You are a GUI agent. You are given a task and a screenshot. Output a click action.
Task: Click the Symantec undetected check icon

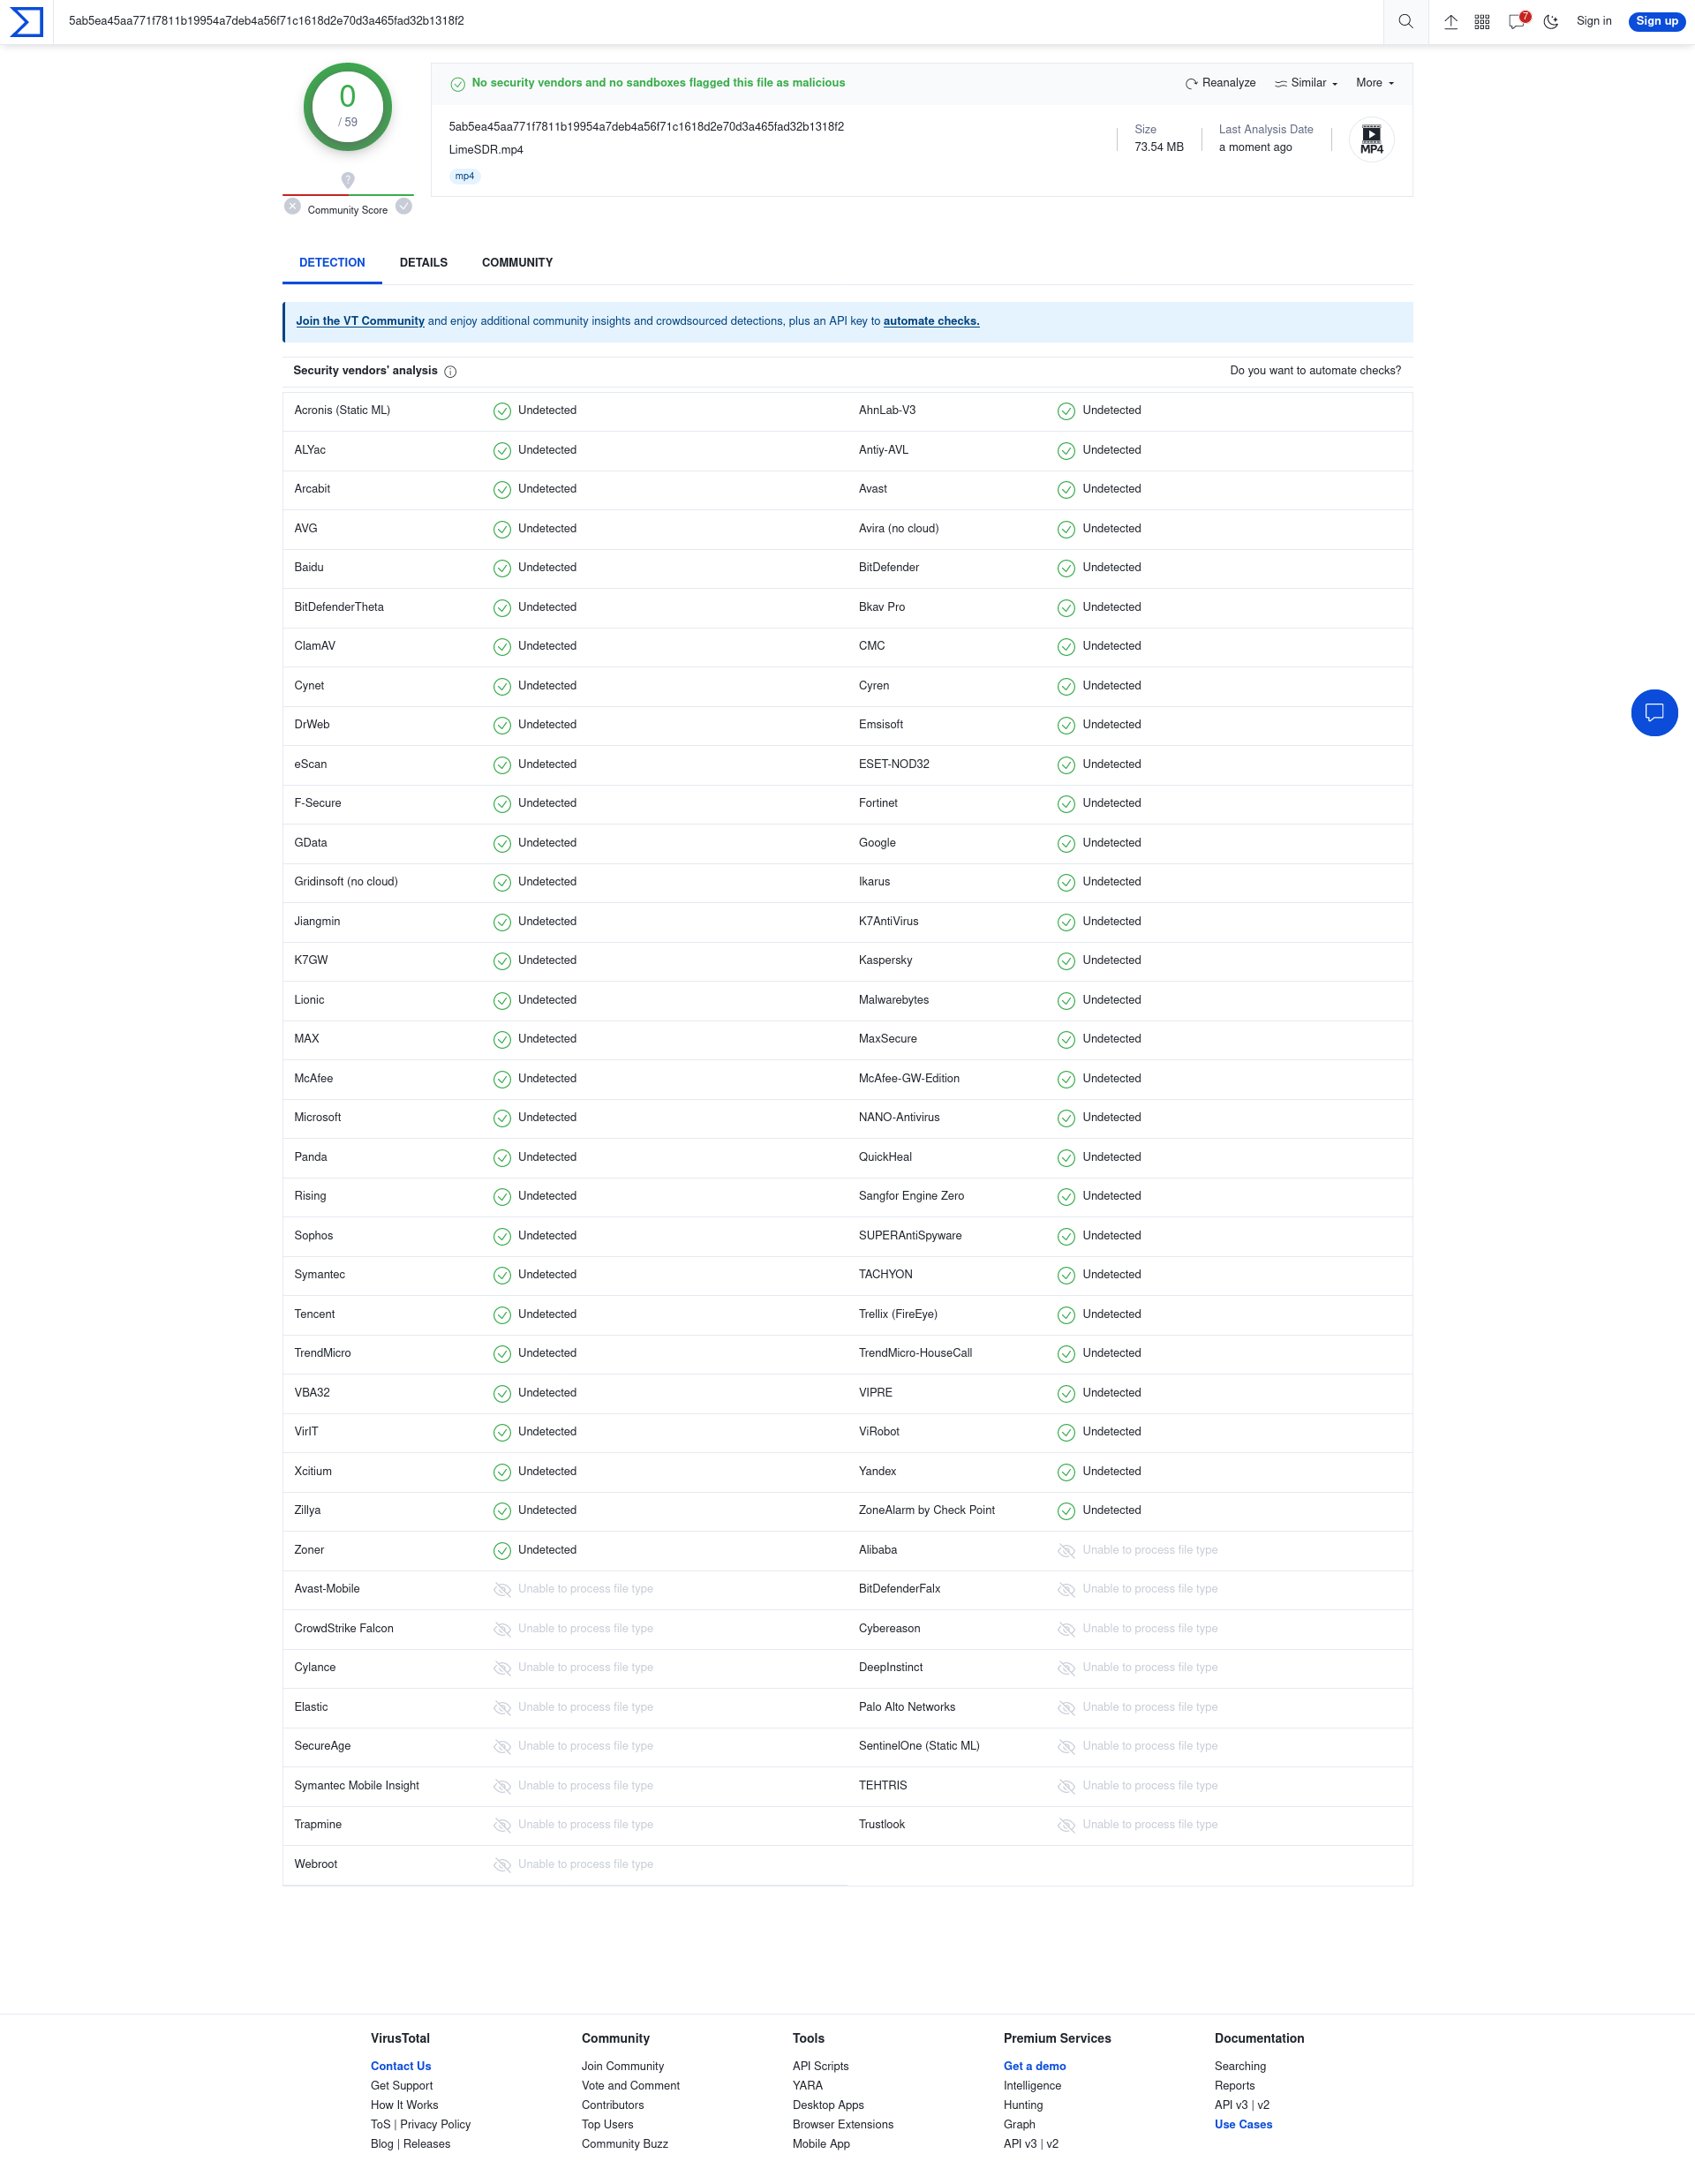click(502, 1275)
